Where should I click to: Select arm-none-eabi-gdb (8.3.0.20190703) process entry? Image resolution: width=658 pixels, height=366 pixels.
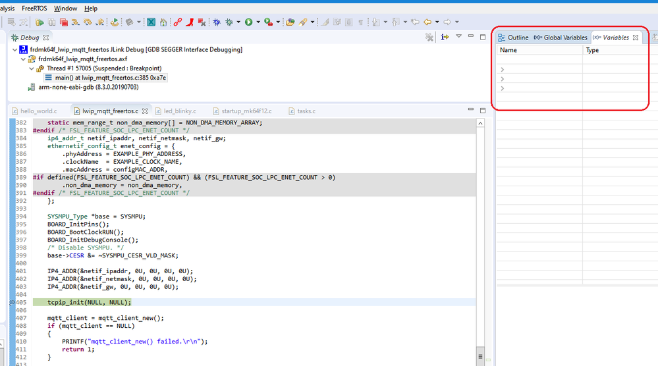[x=84, y=87]
